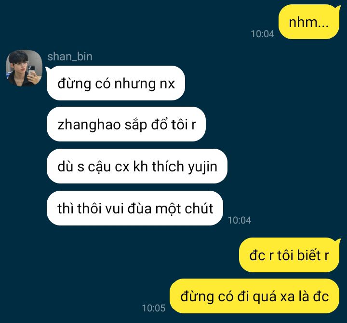Click the word 'quá' in the last message
Viewport: 347px width, 323px height.
tap(264, 297)
